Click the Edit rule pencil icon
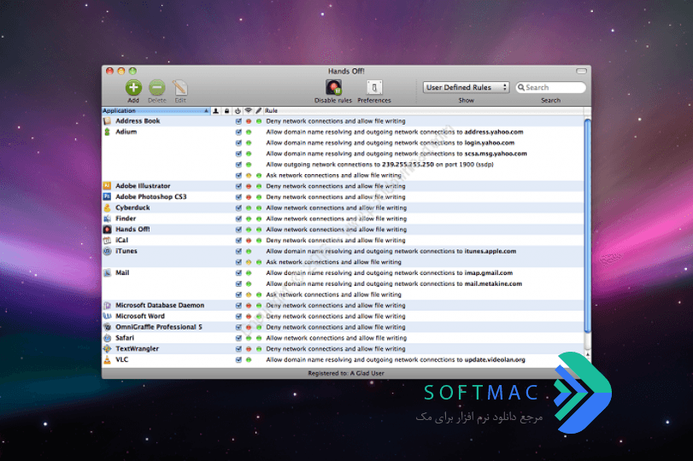Screen dimensions: 693x461 (180, 87)
